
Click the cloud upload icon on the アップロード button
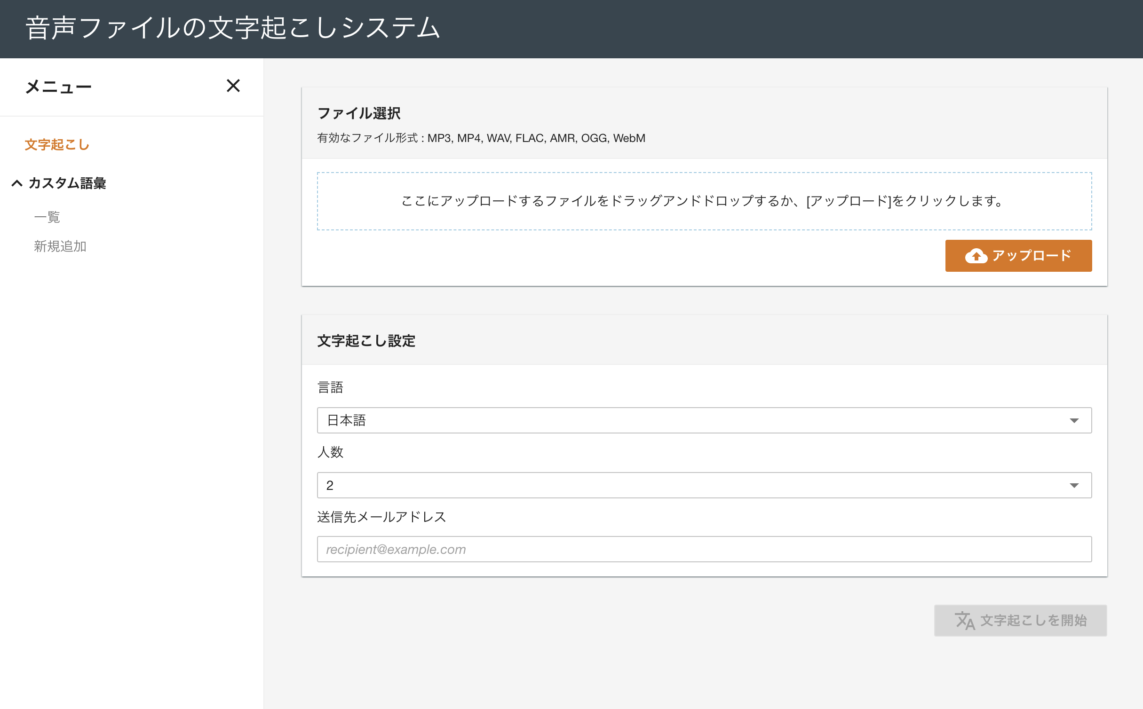976,256
